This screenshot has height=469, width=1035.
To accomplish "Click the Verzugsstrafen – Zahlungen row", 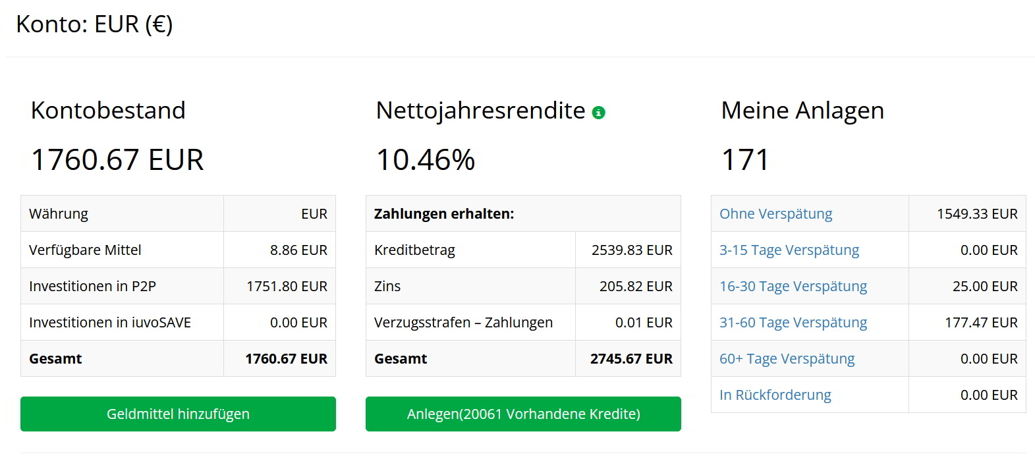I will (x=523, y=322).
